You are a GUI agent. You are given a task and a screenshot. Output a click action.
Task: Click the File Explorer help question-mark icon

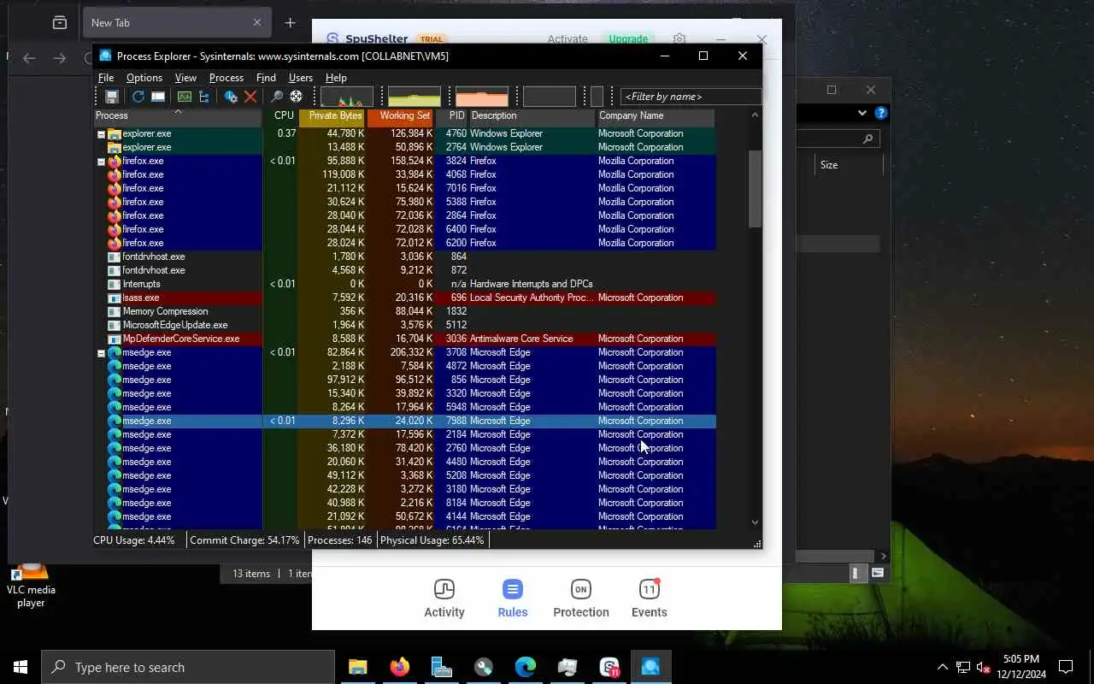tap(881, 113)
